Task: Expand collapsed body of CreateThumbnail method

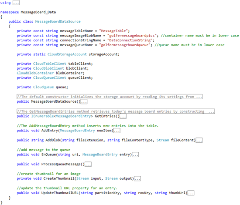Action: pos(137,178)
